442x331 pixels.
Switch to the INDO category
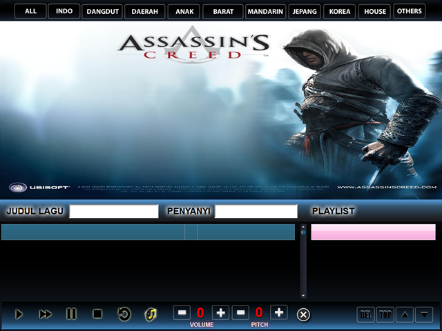[x=64, y=11]
